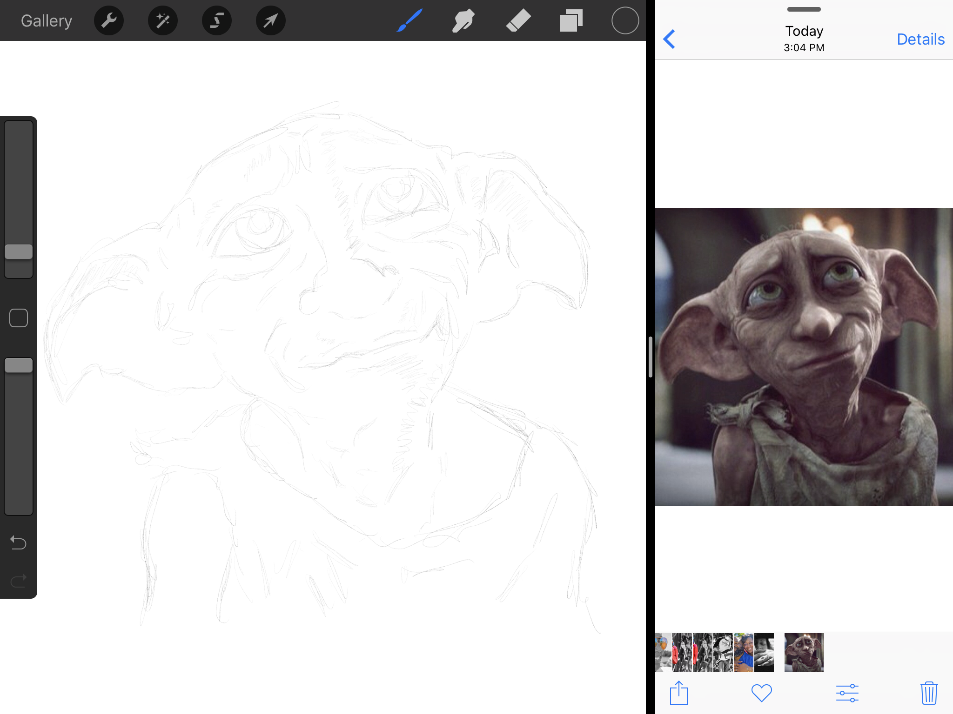The height and width of the screenshot is (714, 953).
Task: Delete the photo with trash icon
Action: click(x=929, y=693)
